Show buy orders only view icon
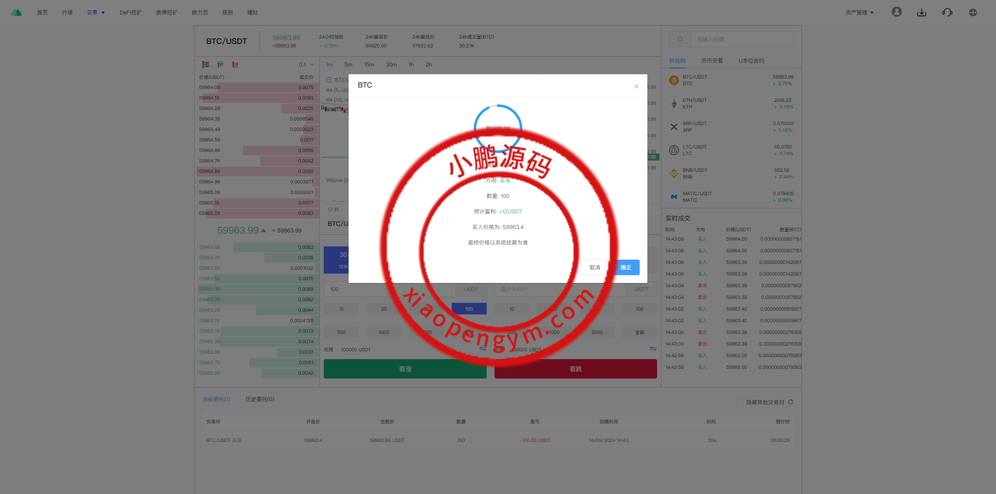Image resolution: width=996 pixels, height=494 pixels. [x=221, y=65]
